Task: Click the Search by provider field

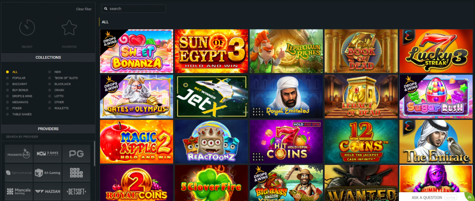Action: tap(48, 137)
